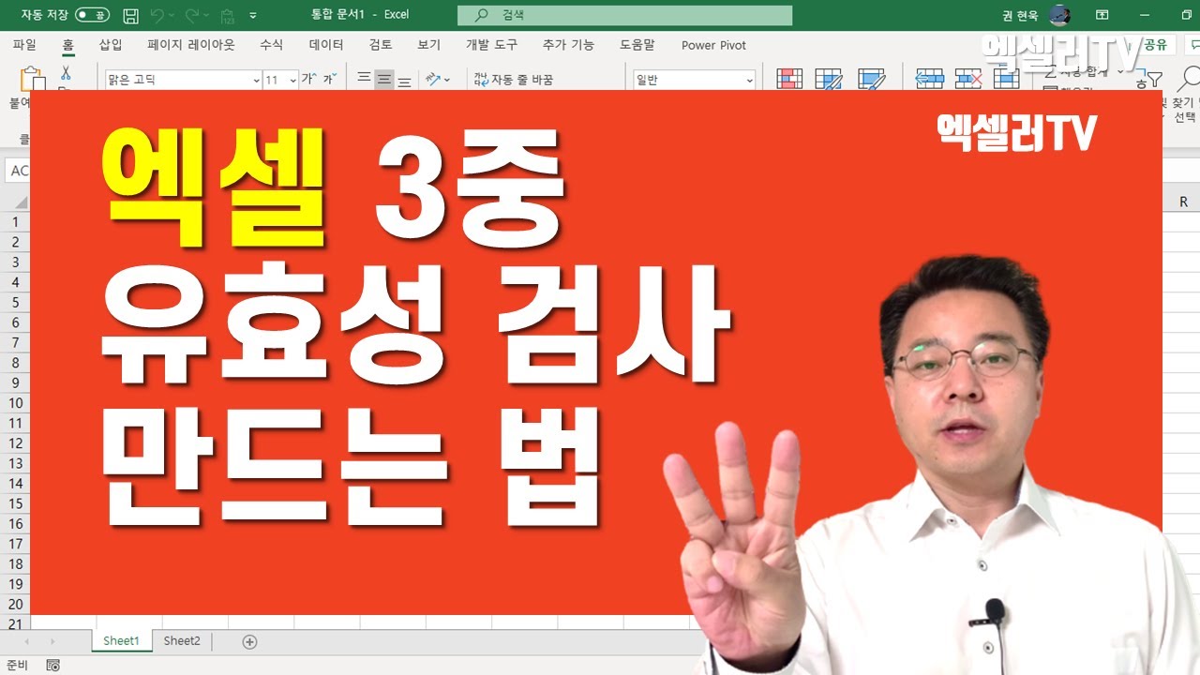Click the Find and Select magnifier icon

pyautogui.click(x=1189, y=79)
